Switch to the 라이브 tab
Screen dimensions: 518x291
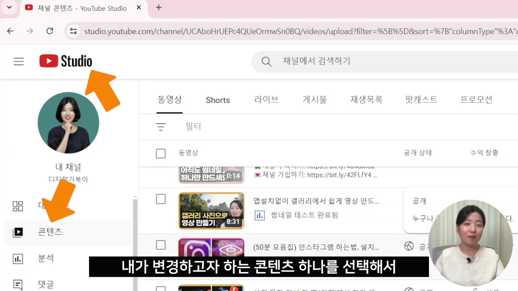click(266, 100)
